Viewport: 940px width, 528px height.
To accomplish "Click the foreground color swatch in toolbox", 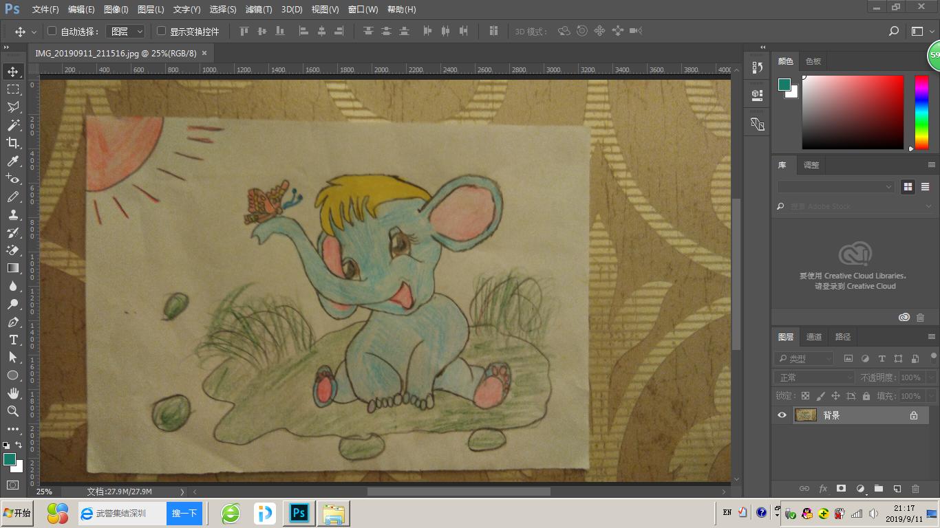I will [9, 459].
